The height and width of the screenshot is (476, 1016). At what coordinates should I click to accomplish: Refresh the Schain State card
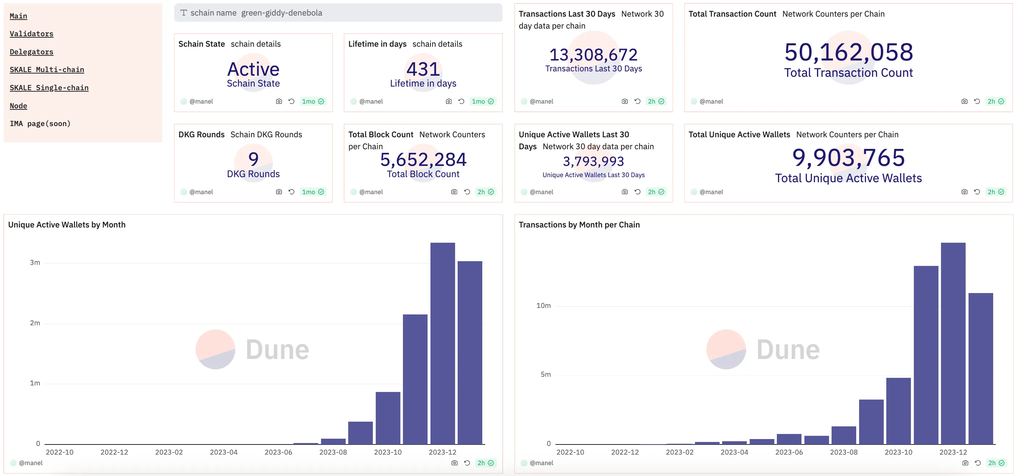click(x=291, y=101)
